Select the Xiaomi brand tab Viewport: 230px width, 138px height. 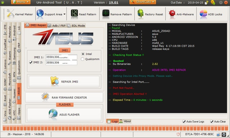click(10, 58)
